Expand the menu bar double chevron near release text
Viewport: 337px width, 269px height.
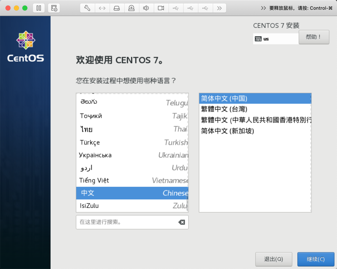[264, 8]
